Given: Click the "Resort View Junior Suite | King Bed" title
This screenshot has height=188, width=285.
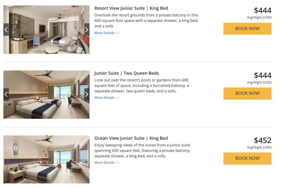Looking at the screenshot, I should (x=131, y=8).
